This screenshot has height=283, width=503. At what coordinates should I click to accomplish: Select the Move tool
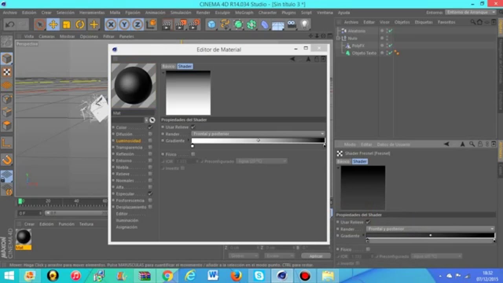[x=53, y=25]
